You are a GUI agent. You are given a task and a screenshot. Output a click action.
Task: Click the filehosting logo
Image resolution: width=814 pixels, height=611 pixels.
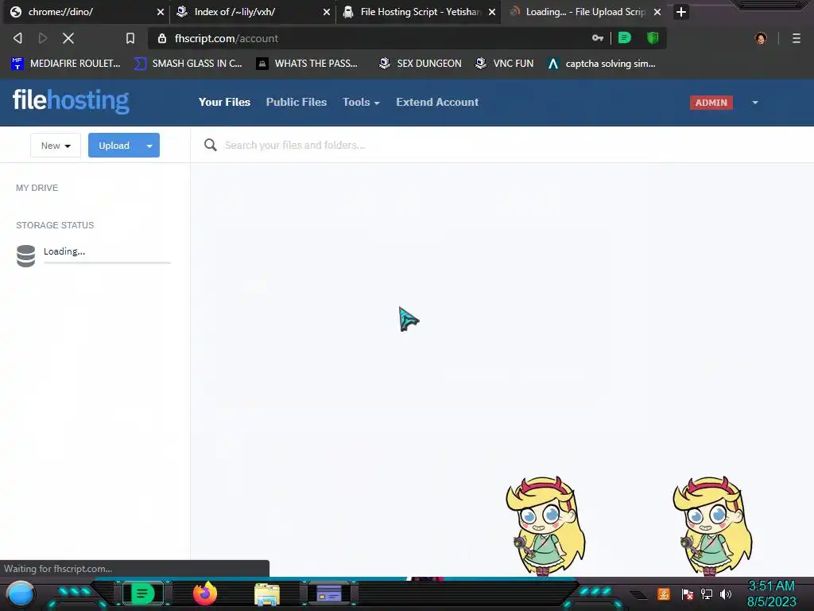[71, 101]
